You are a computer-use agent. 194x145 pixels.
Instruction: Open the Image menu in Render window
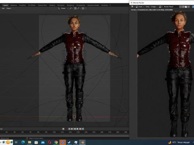pyautogui.click(x=153, y=7)
